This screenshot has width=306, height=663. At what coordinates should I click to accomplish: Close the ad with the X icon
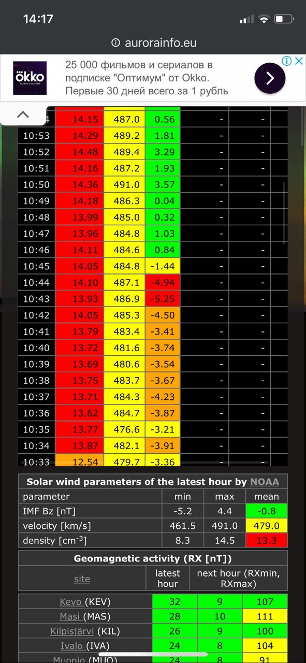299,61
